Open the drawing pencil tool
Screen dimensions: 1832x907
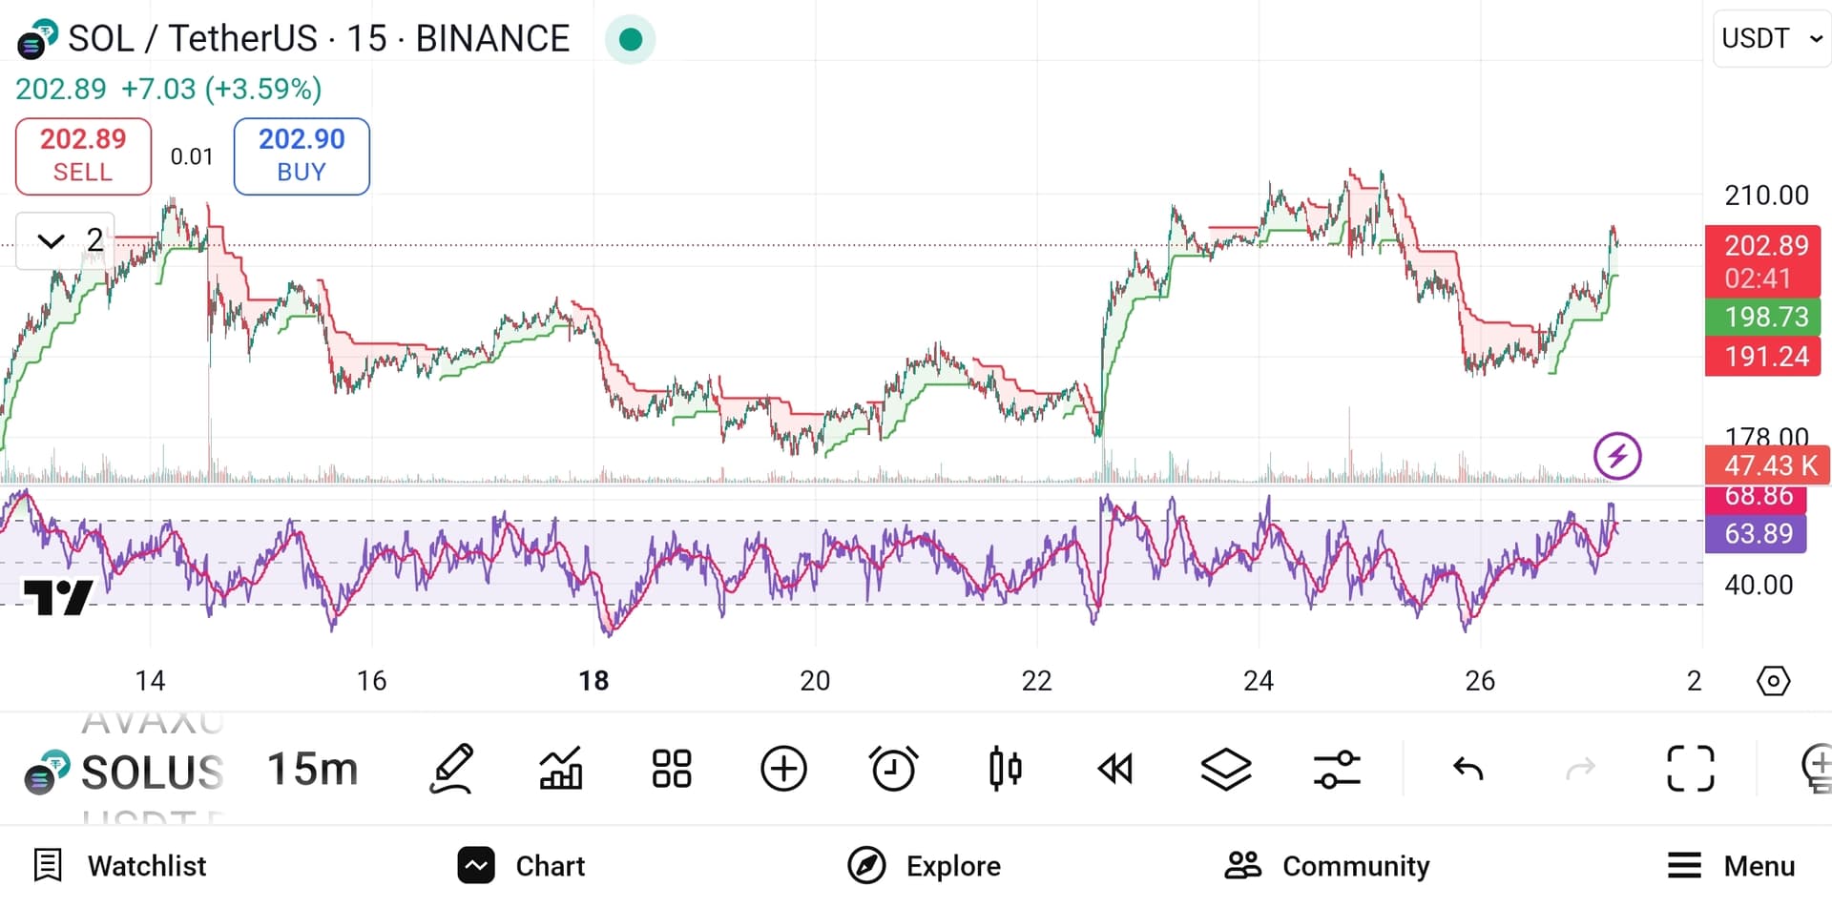pos(451,769)
